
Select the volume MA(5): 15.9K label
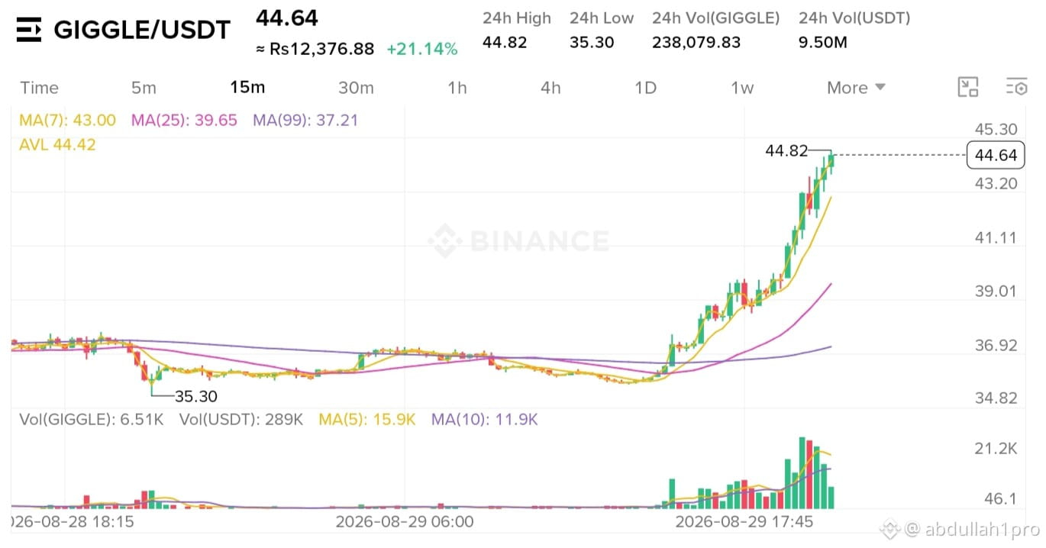[367, 419]
